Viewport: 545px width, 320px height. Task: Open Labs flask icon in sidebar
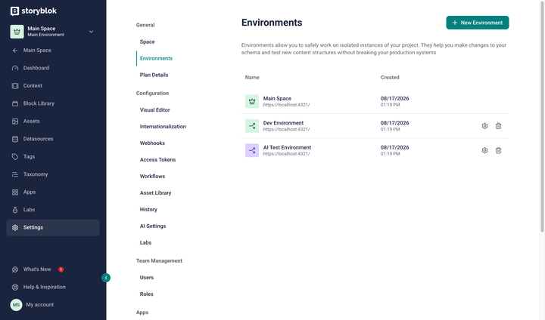tap(15, 209)
